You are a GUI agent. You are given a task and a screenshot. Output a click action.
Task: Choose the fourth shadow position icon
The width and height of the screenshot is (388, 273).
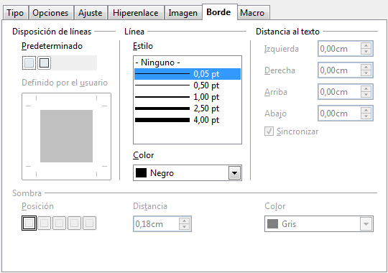pyautogui.click(x=74, y=223)
